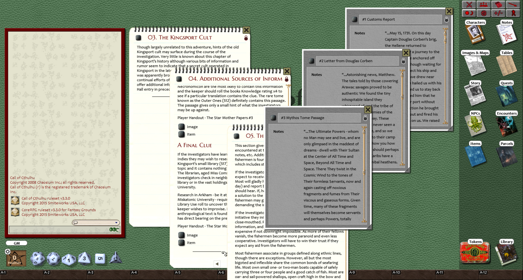Unlock the O3. The Kingsport Cult note
This screenshot has height=280, width=523.
(x=246, y=37)
